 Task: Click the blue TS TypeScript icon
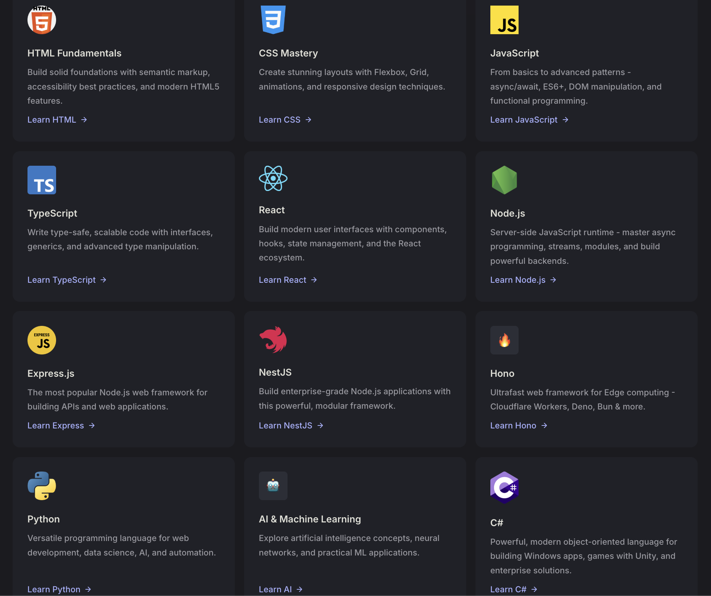click(x=42, y=180)
